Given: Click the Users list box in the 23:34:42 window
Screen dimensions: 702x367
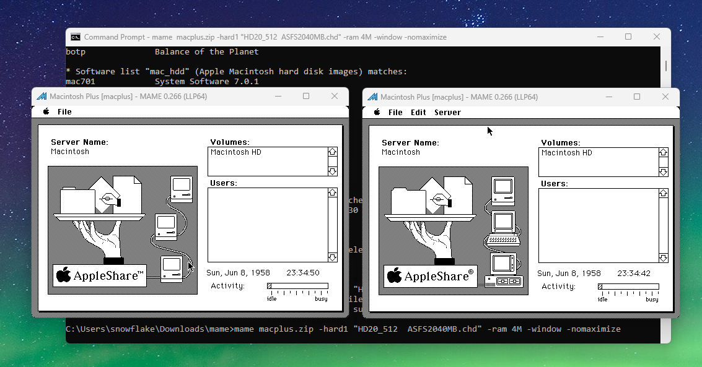Looking at the screenshot, I should [599, 226].
